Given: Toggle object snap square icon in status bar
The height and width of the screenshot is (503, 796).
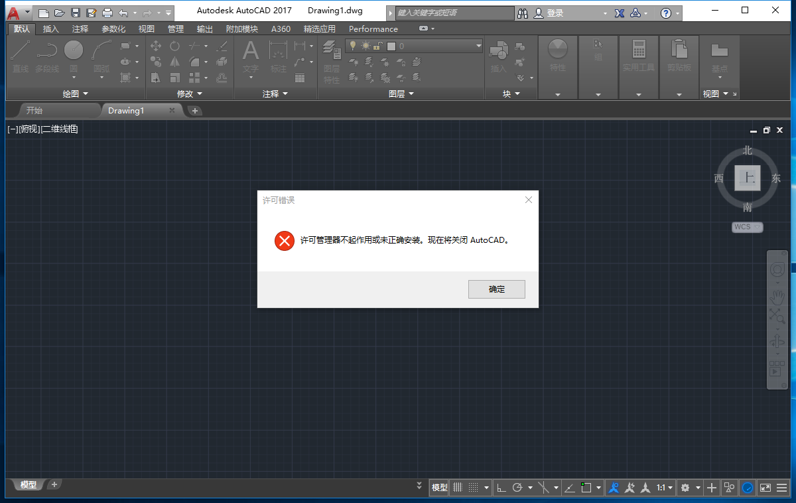Looking at the screenshot, I should coord(586,488).
